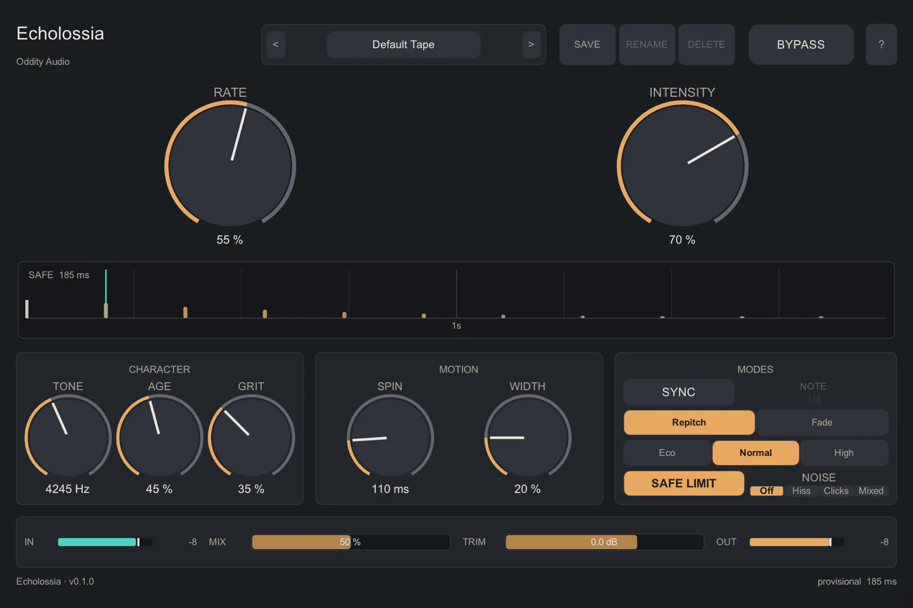This screenshot has height=608, width=913.
Task: Select the Repitch mode
Action: 689,422
